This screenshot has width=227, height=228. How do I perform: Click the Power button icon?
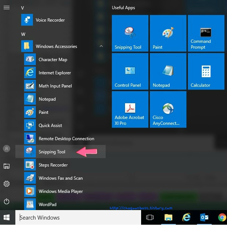(x=7, y=201)
